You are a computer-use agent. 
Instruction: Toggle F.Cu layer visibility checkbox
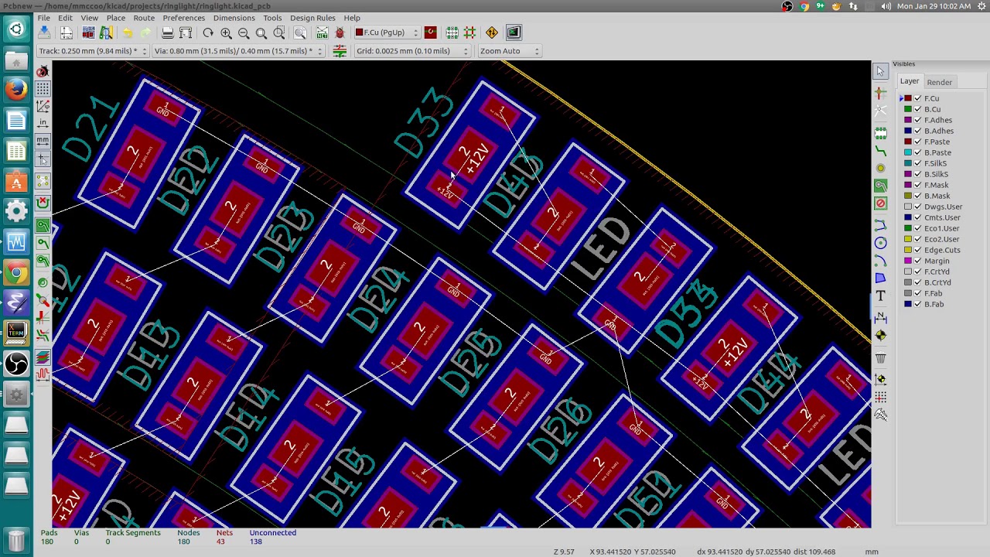(x=917, y=98)
